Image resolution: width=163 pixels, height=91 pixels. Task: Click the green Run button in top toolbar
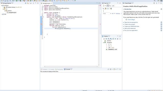click(17, 1)
